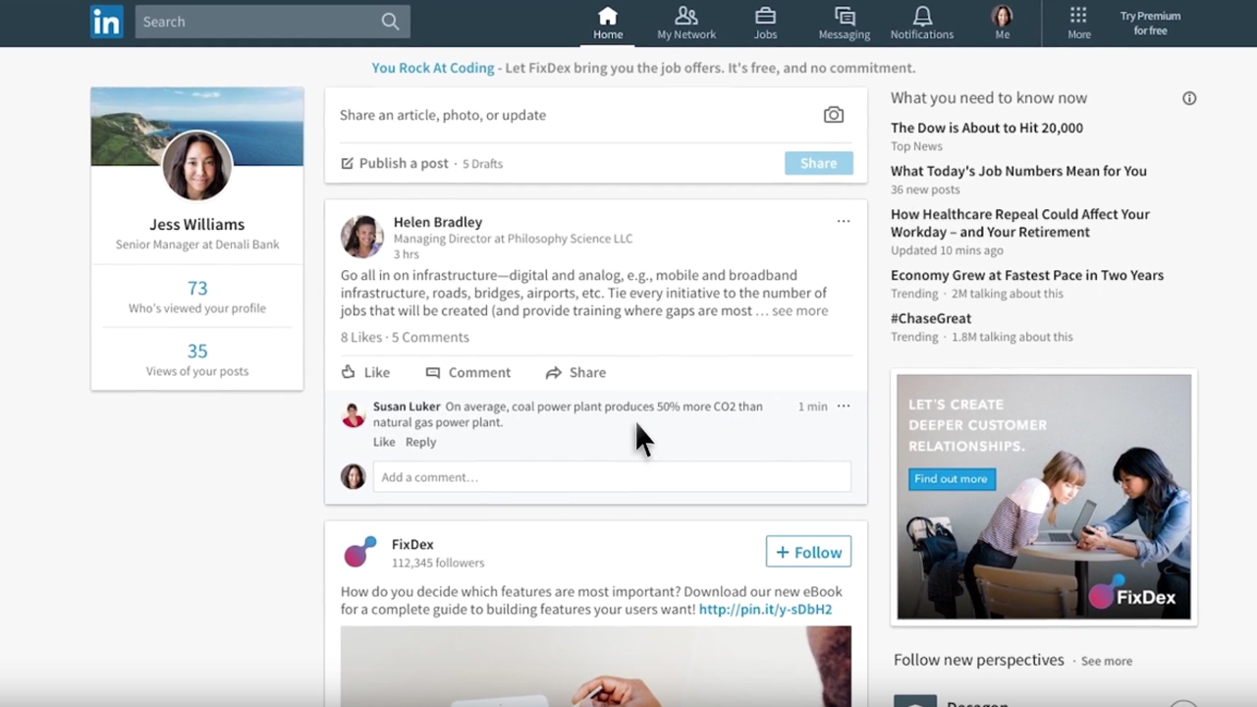
Task: Like Helen Bradley's post
Action: pyautogui.click(x=365, y=372)
